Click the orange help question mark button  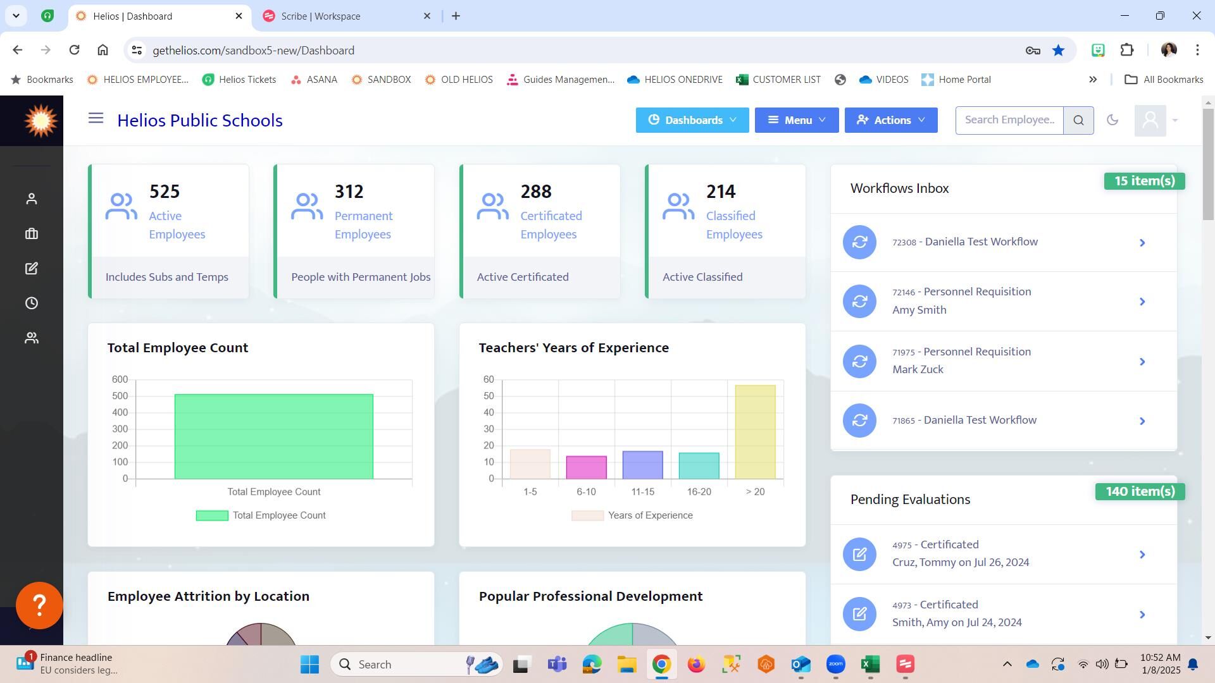pos(39,605)
